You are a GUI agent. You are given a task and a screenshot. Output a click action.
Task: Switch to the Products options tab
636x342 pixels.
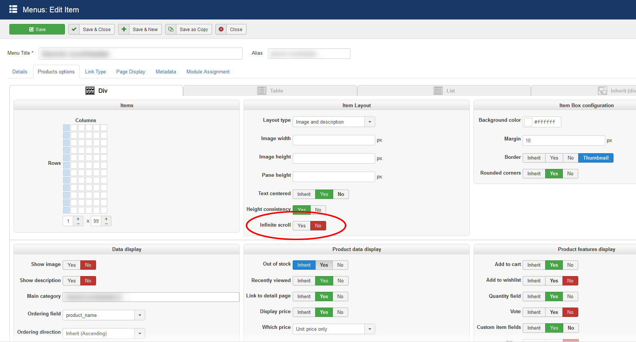tap(56, 72)
